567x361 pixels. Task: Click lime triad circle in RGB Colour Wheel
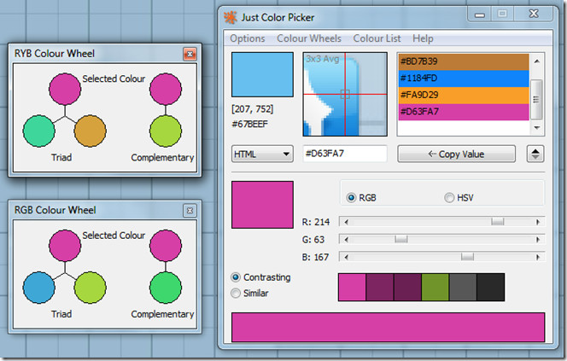pos(90,288)
